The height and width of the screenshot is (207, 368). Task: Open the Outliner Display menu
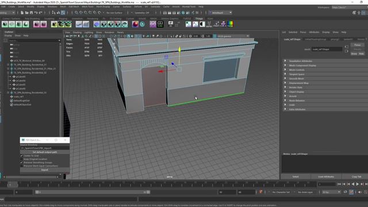[8, 36]
